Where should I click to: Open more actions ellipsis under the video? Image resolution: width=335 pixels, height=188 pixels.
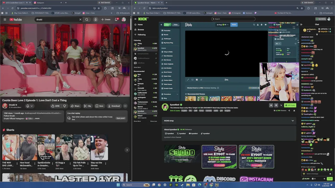click(x=125, y=106)
